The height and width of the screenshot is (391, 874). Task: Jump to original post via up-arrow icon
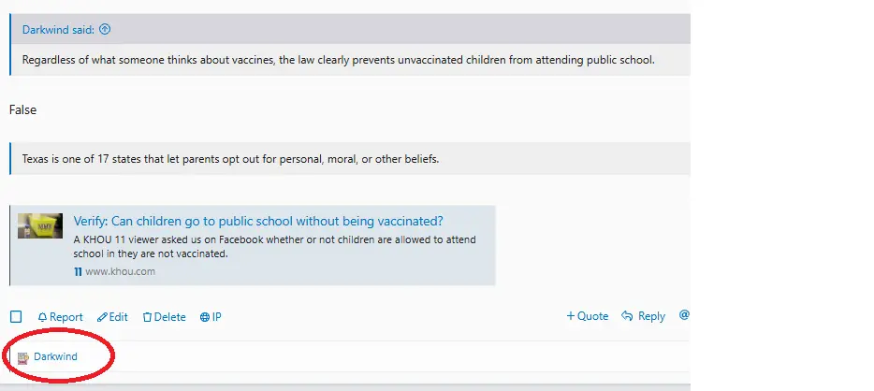(x=105, y=29)
